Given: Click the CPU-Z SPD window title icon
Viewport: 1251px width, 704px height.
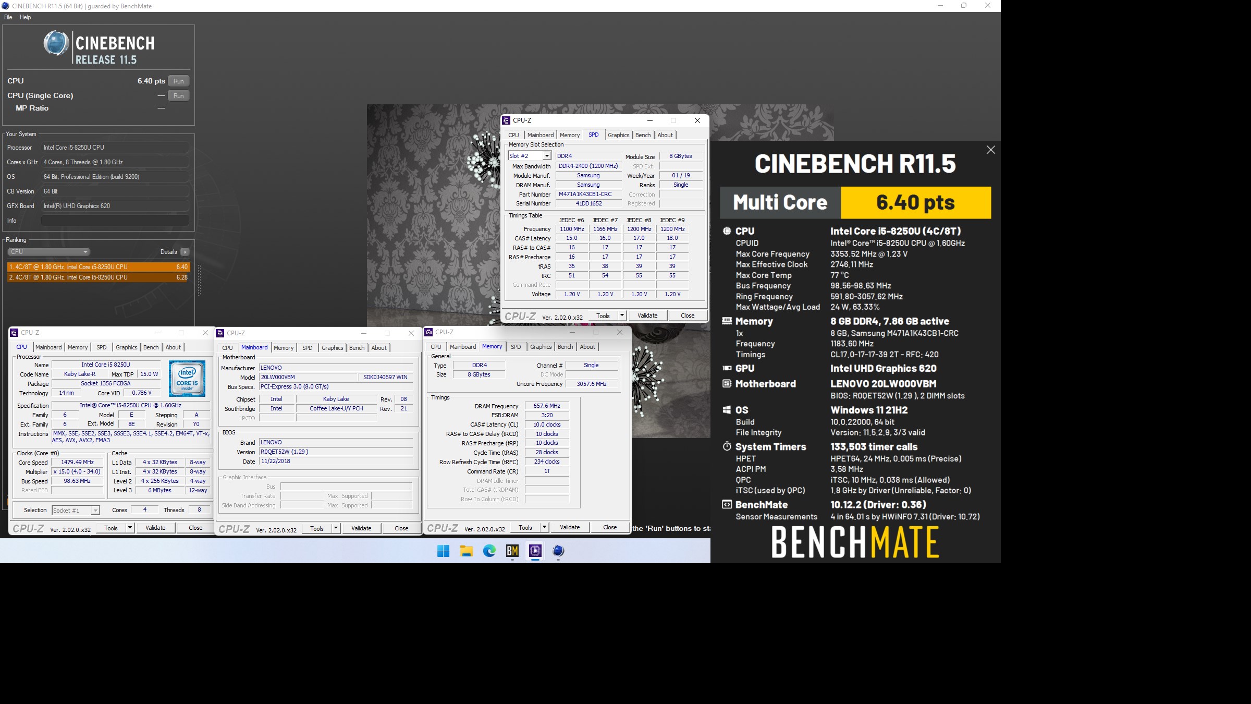Looking at the screenshot, I should click(x=506, y=120).
